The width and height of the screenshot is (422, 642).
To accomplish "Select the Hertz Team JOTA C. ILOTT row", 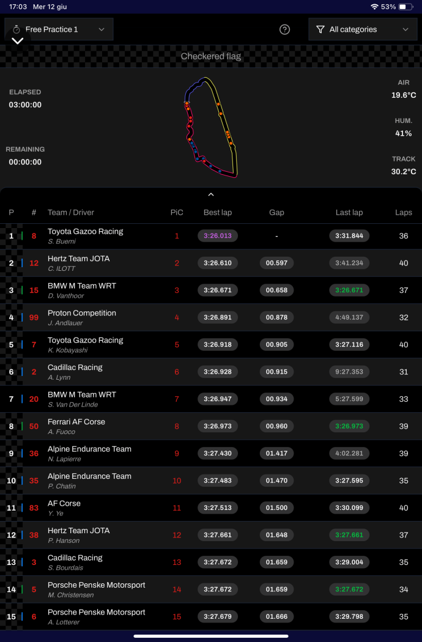I will (x=211, y=263).
